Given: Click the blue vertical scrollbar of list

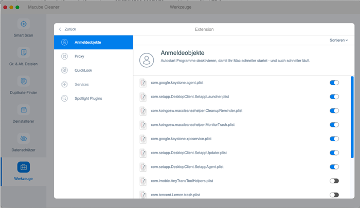Looking at the screenshot, I should [352, 117].
